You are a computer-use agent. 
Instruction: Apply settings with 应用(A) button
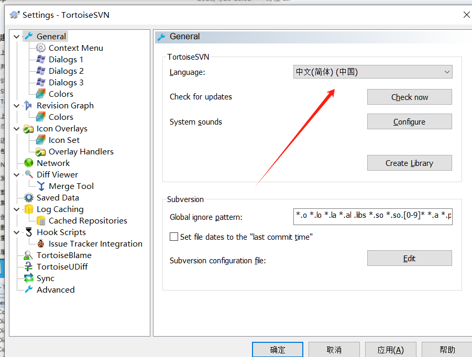pyautogui.click(x=391, y=350)
